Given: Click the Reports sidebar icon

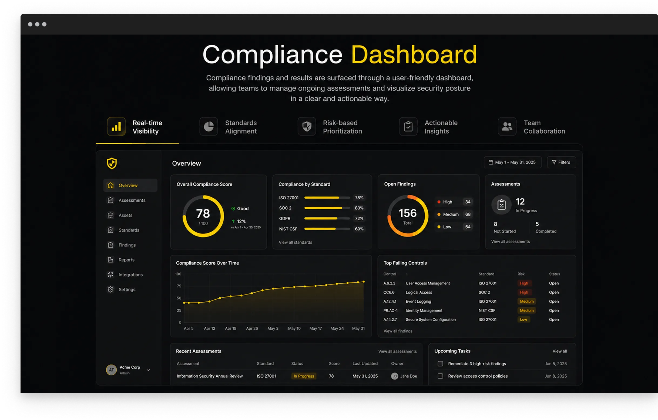Looking at the screenshot, I should pyautogui.click(x=110, y=260).
